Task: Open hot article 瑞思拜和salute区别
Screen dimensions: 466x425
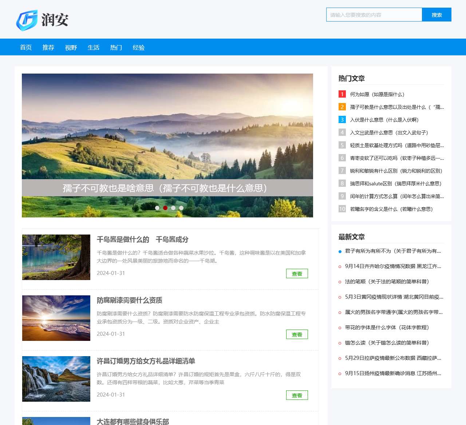Action: point(396,184)
